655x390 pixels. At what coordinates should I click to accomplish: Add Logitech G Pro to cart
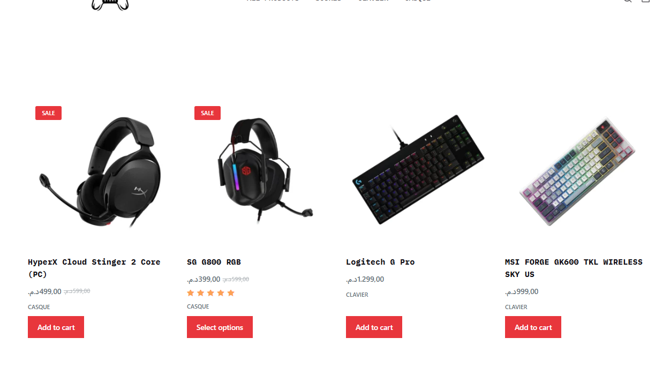[x=374, y=327]
